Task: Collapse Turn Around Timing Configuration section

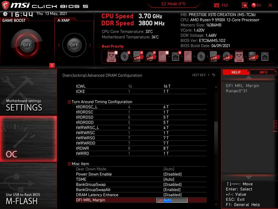Action: click(69, 102)
